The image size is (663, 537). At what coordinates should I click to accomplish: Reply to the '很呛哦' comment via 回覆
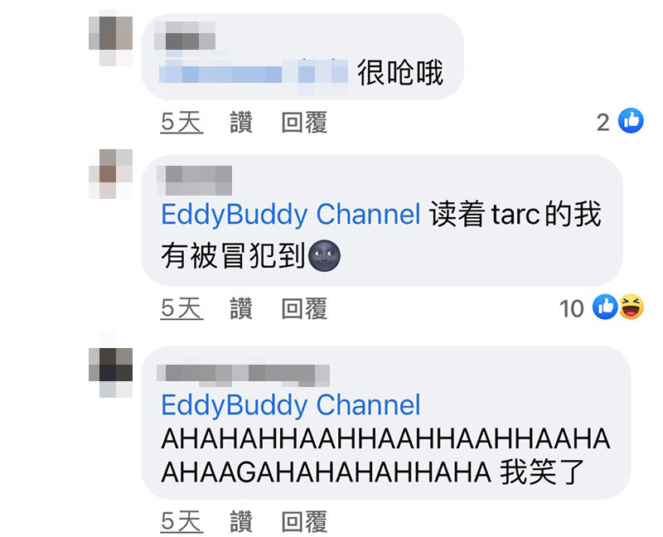[304, 122]
